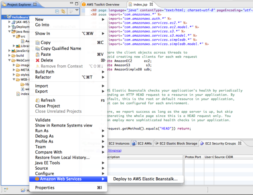The height and width of the screenshot is (195, 253).
Task: Close the index.jsp editor tab
Action: [x=151, y=4]
